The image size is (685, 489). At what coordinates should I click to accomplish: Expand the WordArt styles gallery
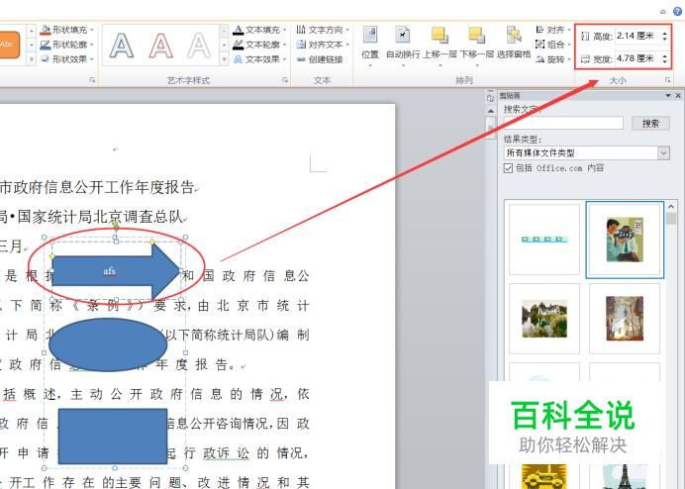(224, 59)
